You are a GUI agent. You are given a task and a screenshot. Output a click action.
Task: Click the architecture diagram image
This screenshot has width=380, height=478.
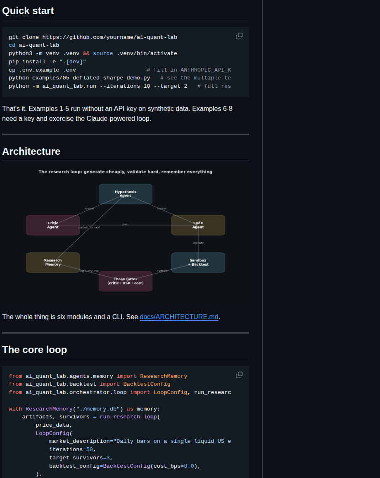pyautogui.click(x=125, y=234)
